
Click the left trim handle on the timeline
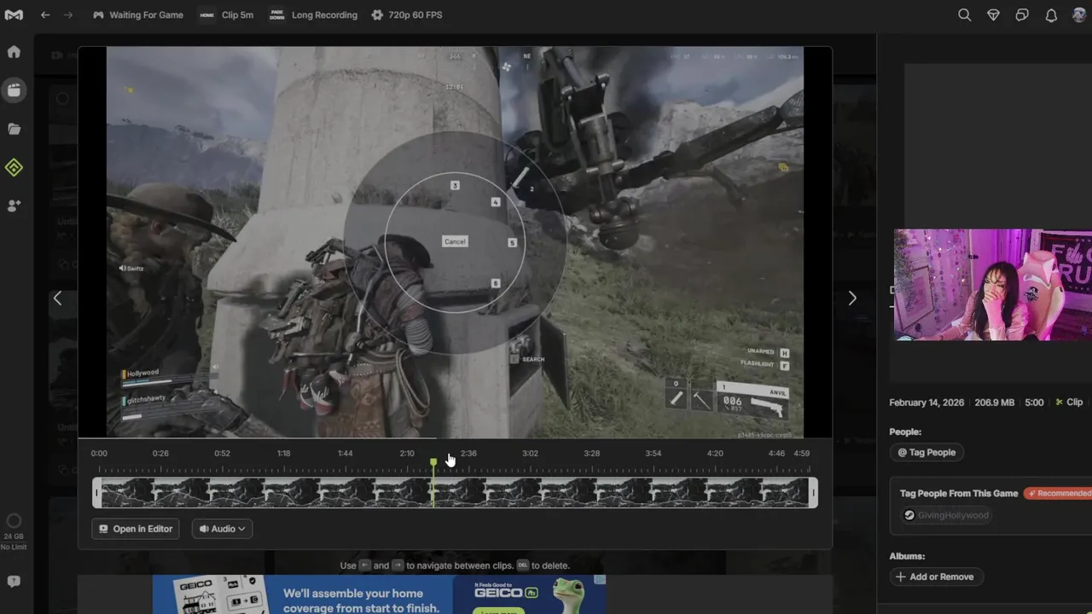(x=96, y=492)
